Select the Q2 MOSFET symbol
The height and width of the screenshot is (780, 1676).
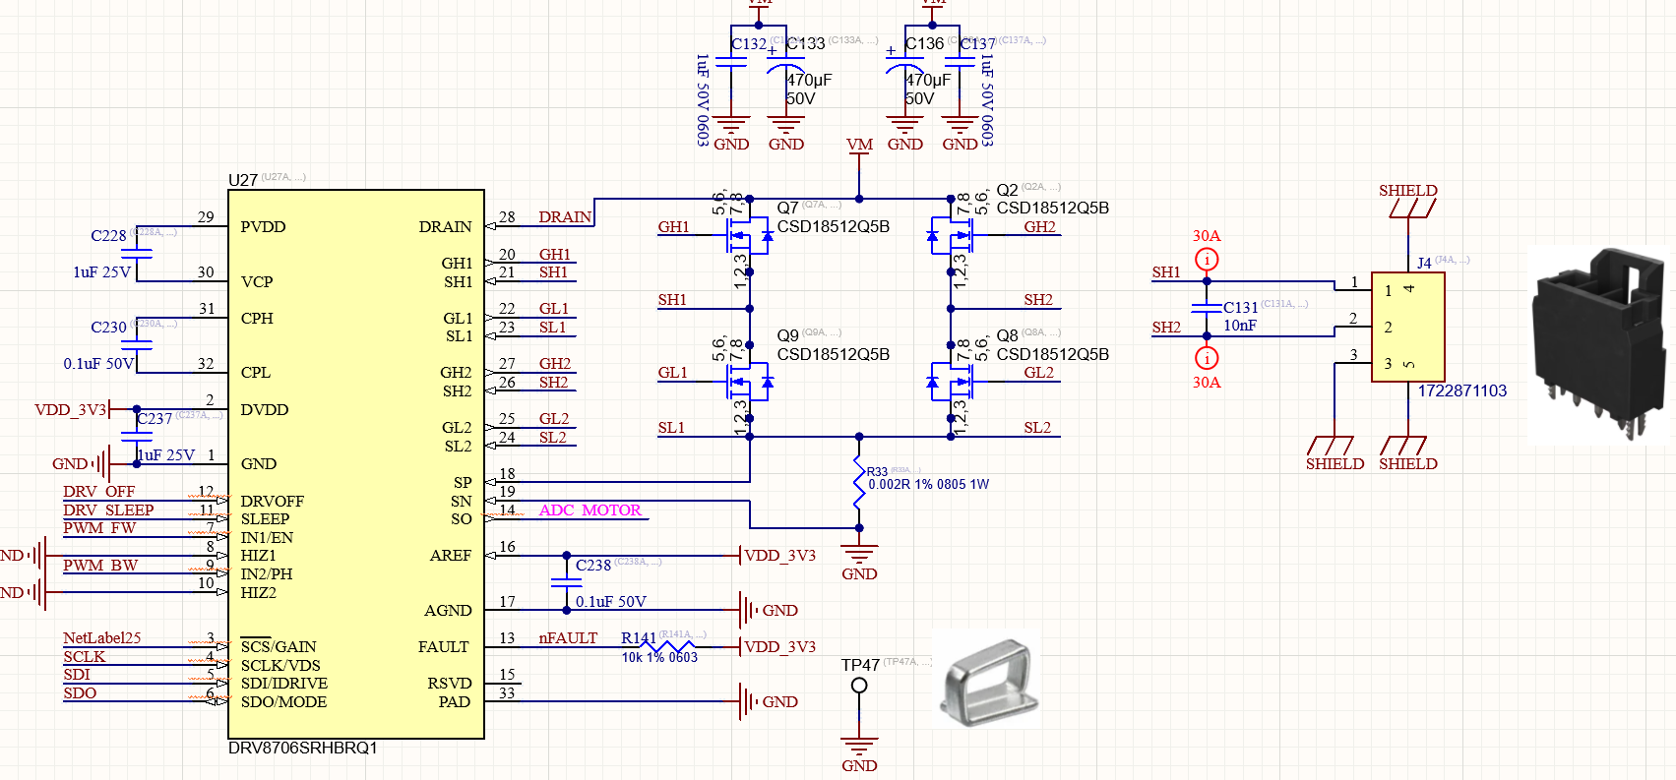(x=951, y=236)
